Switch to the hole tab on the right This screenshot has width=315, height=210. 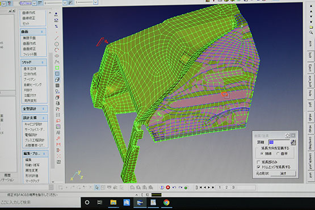tap(310, 93)
